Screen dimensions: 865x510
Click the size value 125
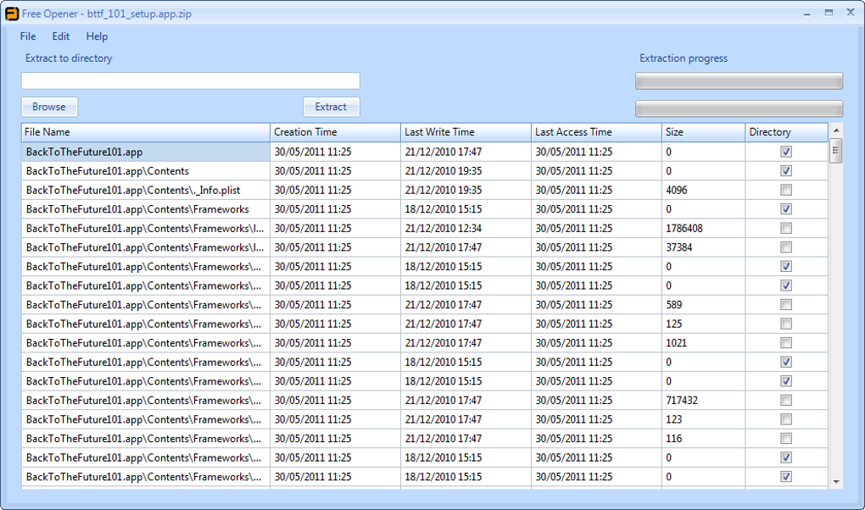pos(673,324)
